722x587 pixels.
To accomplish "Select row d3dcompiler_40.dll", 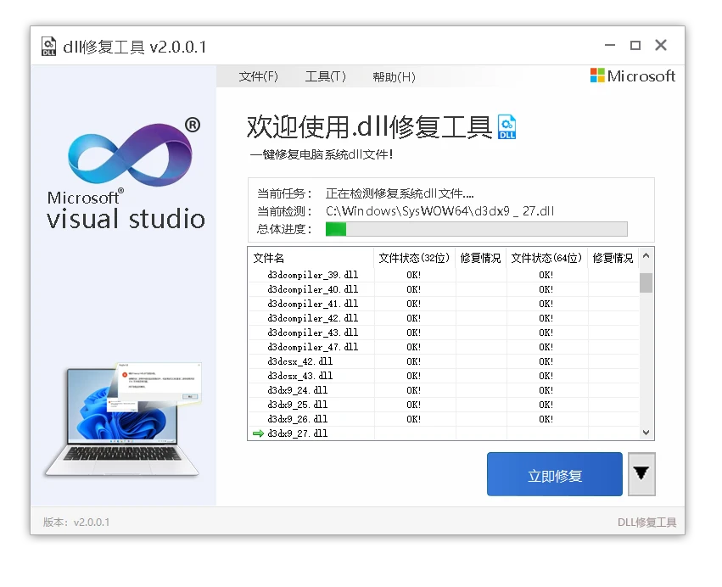I will pos(444,289).
